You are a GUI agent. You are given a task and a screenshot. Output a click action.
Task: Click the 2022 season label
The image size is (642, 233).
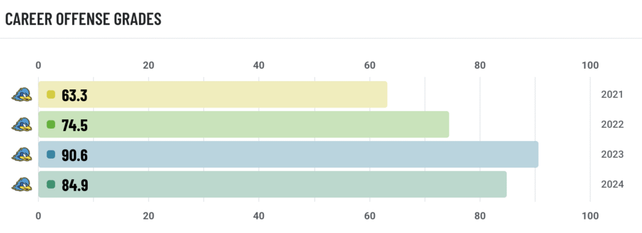click(x=612, y=124)
